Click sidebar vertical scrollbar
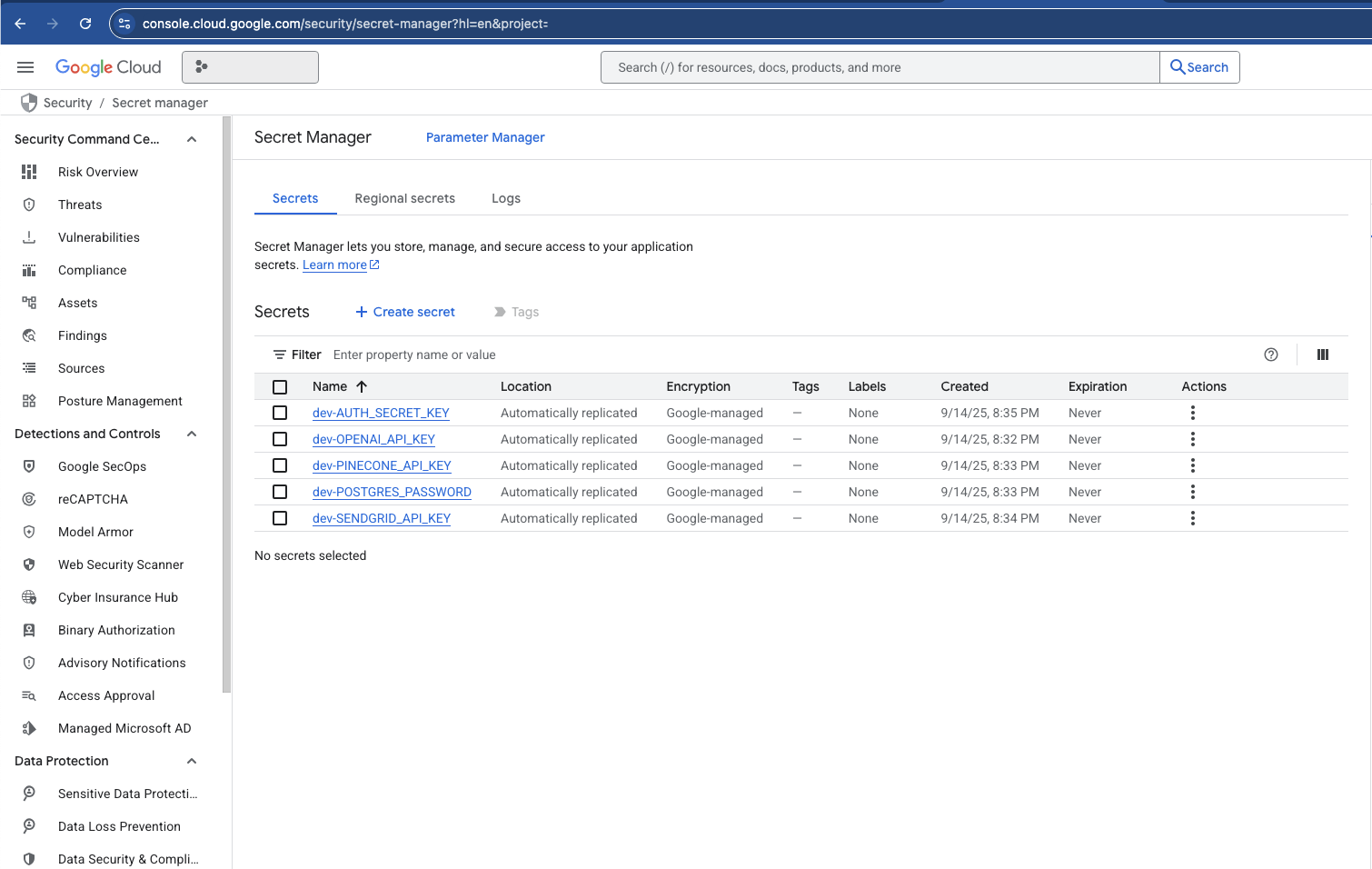The height and width of the screenshot is (869, 1372). point(226,405)
